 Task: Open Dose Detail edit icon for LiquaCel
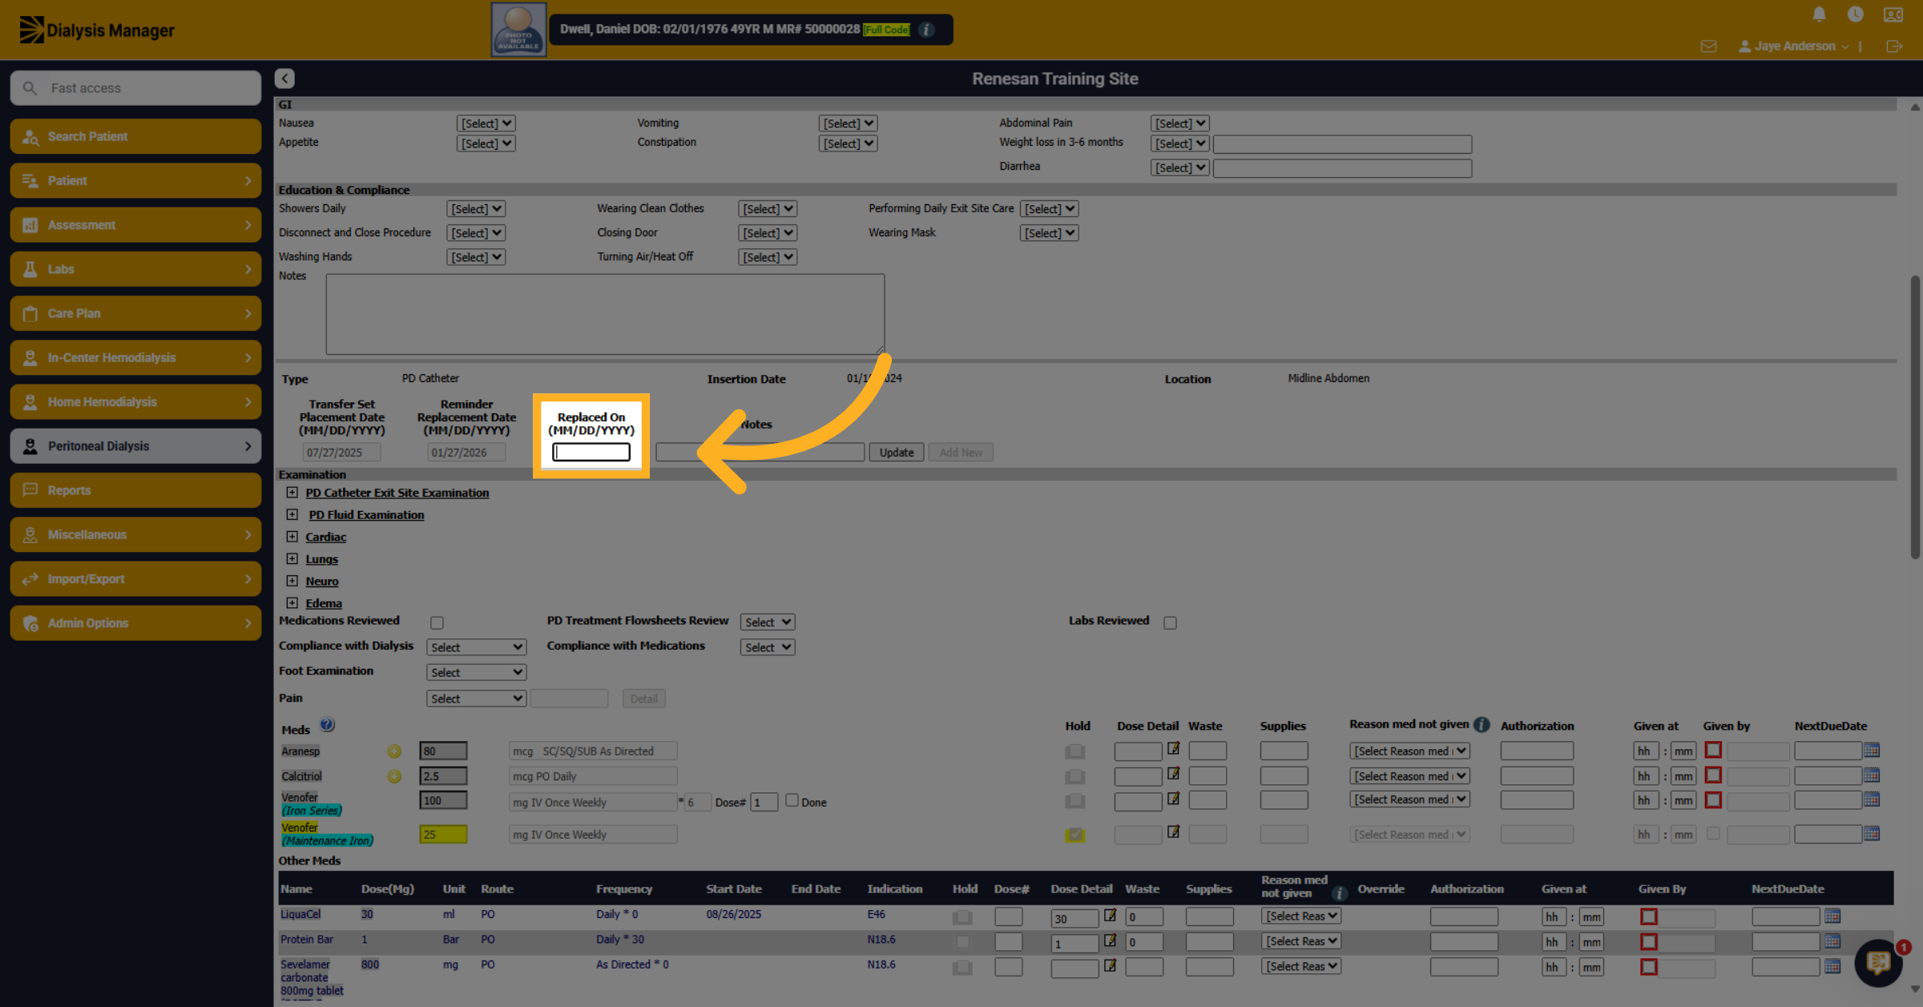click(1111, 915)
